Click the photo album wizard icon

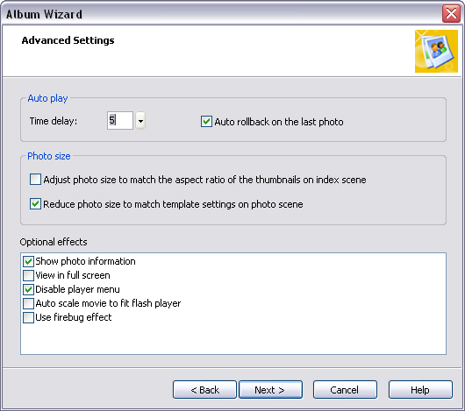(436, 51)
